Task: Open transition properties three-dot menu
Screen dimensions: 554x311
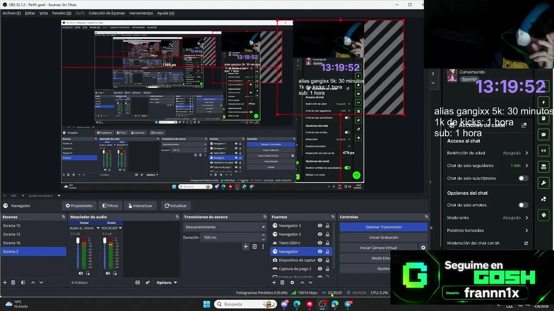Action: [x=263, y=246]
